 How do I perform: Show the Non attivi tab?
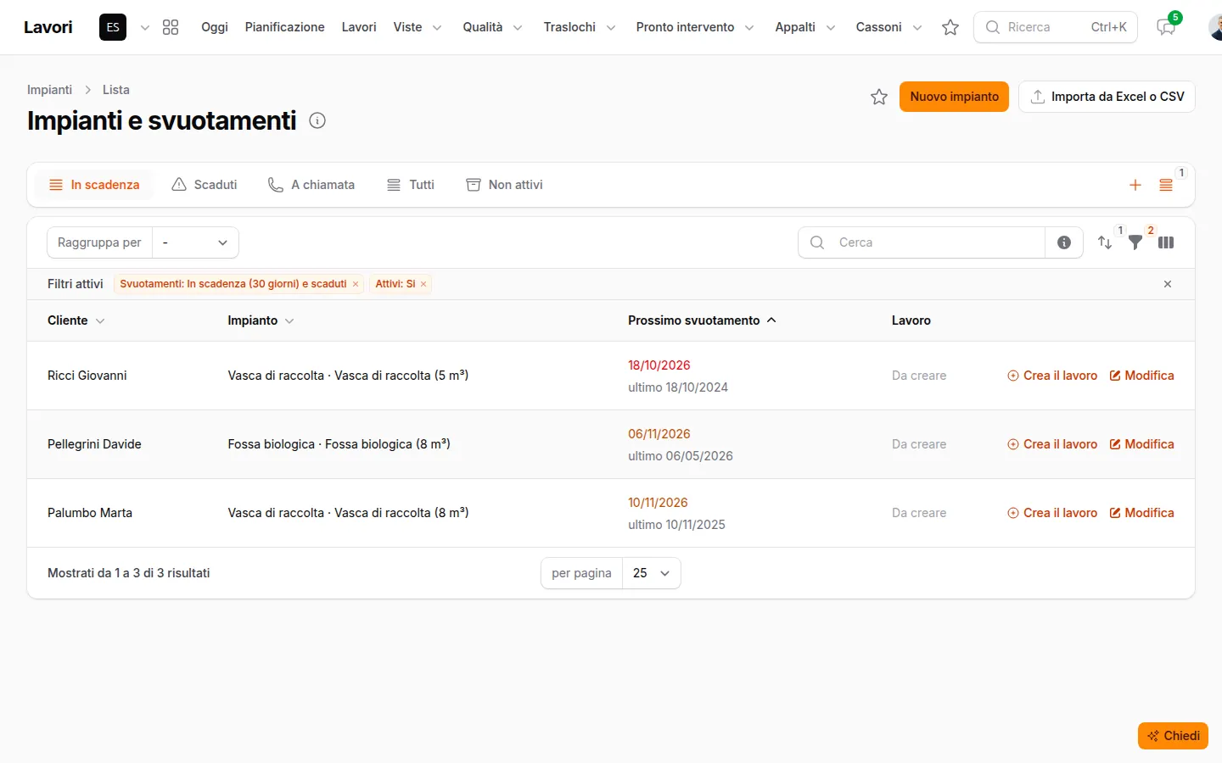pyautogui.click(x=504, y=185)
